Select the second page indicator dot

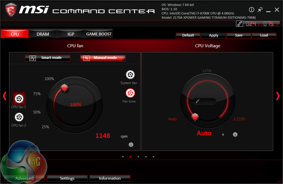click(130, 157)
